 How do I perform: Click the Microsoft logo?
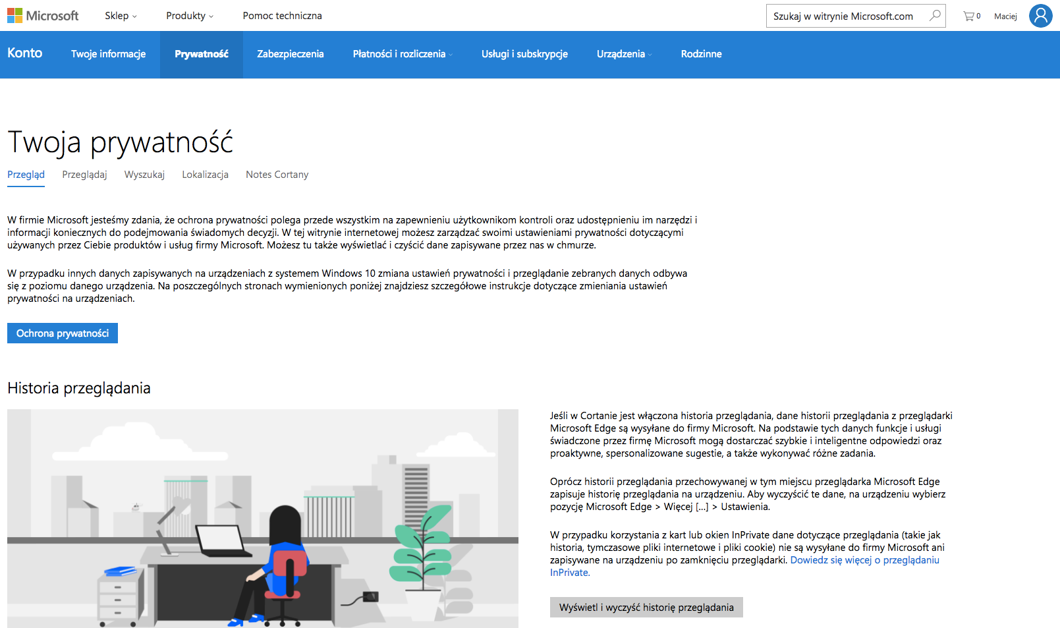(43, 16)
